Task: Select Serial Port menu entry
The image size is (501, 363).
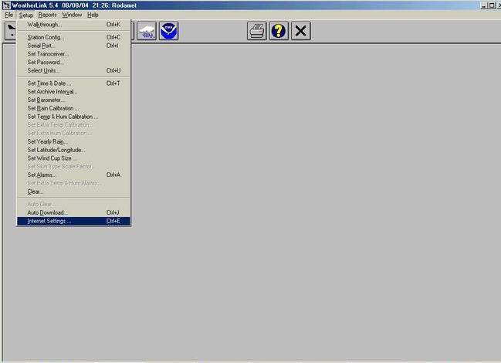Action: point(73,46)
